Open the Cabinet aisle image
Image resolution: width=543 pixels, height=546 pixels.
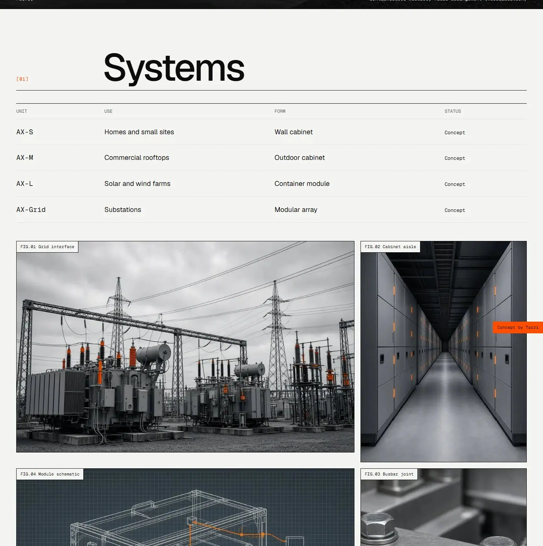[x=443, y=351]
